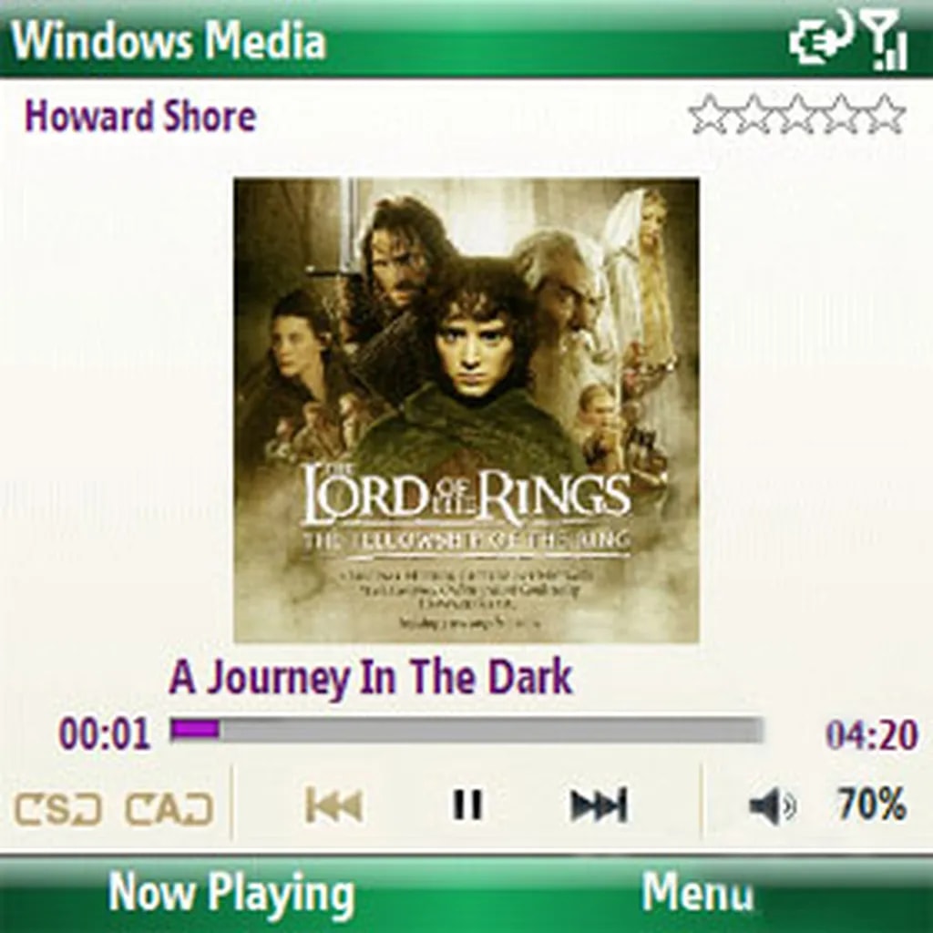Click the Lord of the Rings album art
This screenshot has width=933, height=933.
point(466,410)
